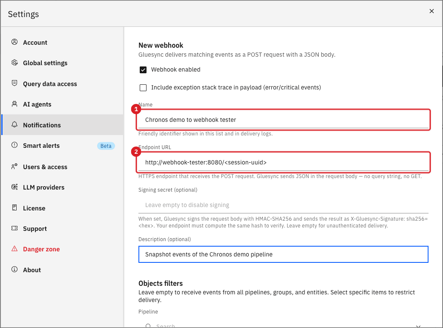Click the About info icon
Image resolution: width=443 pixels, height=328 pixels.
pyautogui.click(x=14, y=270)
